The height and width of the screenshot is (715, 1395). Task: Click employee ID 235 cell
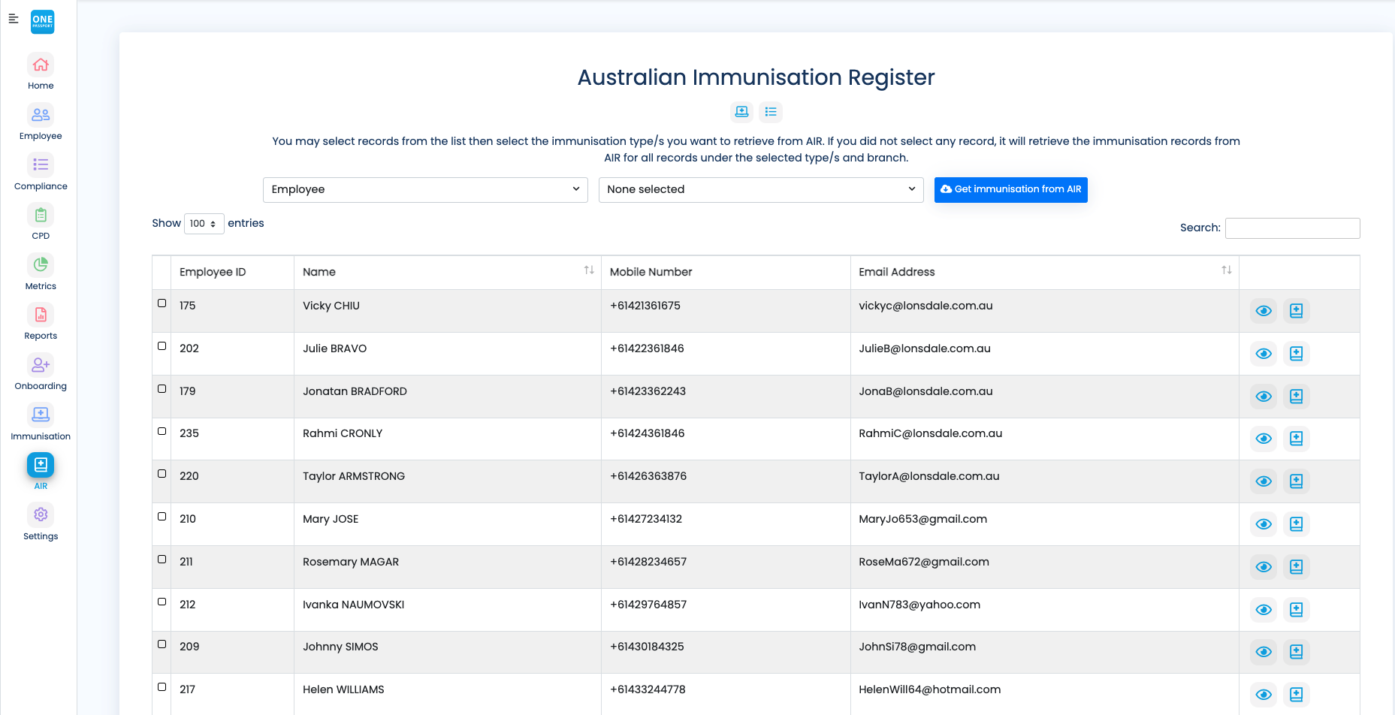click(233, 439)
